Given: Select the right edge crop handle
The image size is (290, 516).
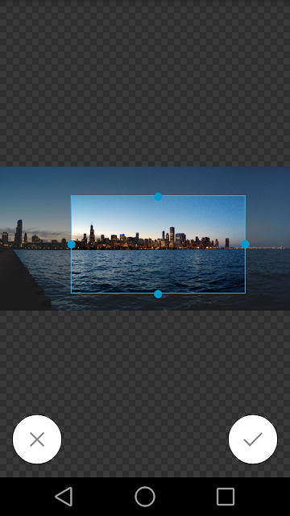Looking at the screenshot, I should 245,244.
